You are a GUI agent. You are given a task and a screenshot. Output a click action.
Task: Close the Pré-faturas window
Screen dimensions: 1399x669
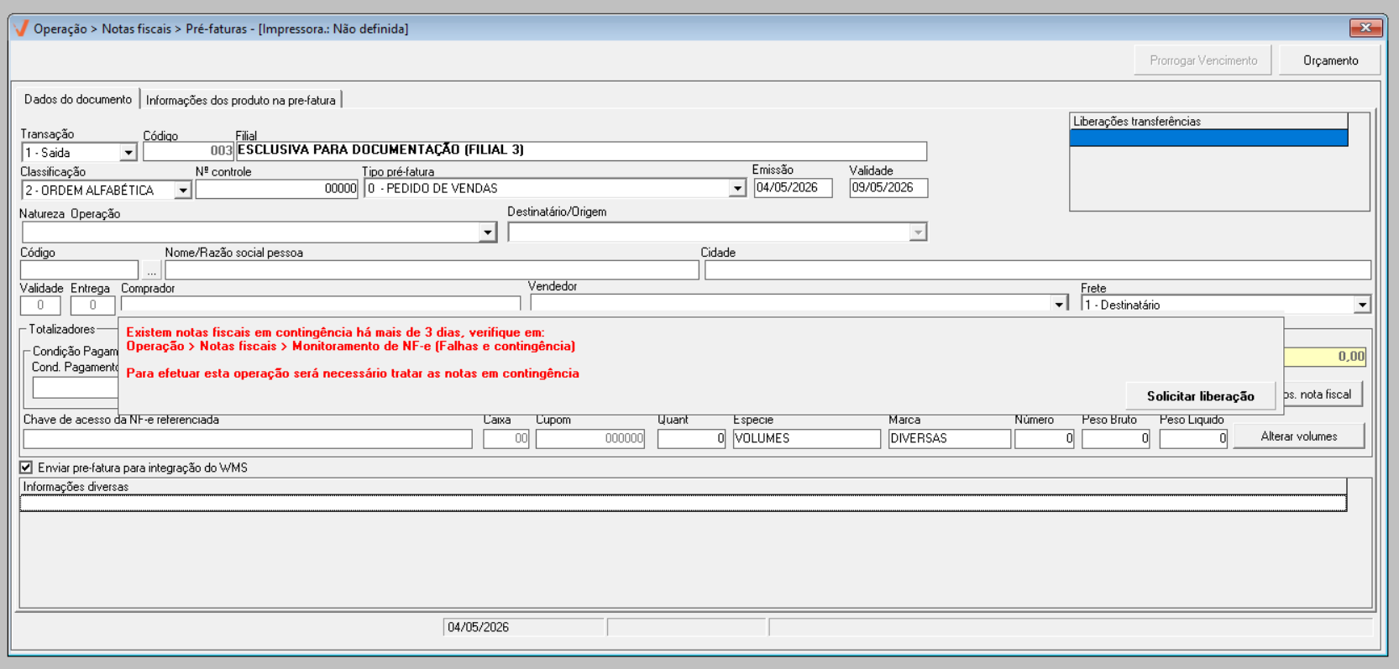[1365, 28]
